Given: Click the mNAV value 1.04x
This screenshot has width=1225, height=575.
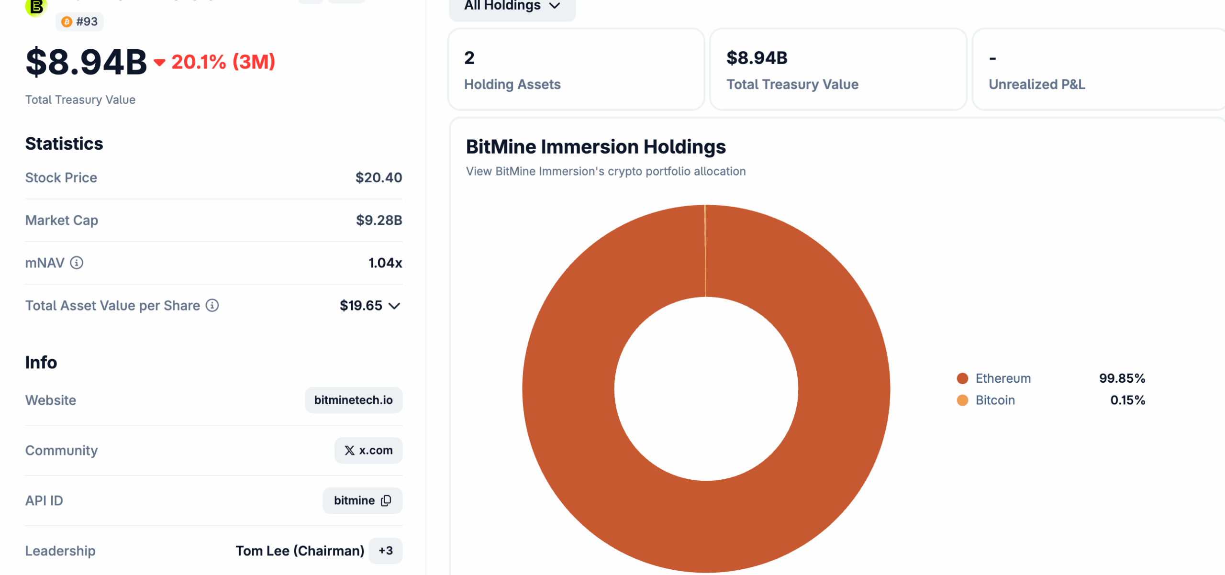Looking at the screenshot, I should (385, 263).
